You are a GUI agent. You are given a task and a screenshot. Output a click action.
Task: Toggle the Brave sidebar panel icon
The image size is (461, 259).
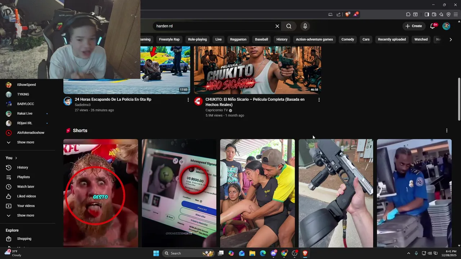point(427,14)
